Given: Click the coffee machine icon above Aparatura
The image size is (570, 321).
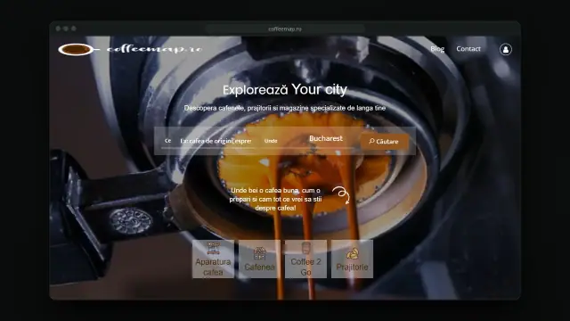Looking at the screenshot, I should (213, 248).
